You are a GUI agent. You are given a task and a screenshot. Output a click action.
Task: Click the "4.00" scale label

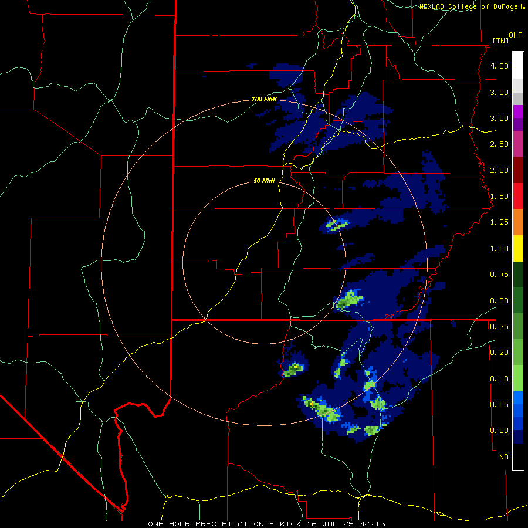click(x=499, y=66)
